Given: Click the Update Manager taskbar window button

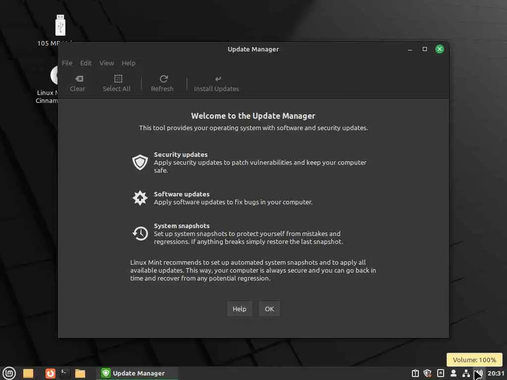Looking at the screenshot, I should point(137,373).
